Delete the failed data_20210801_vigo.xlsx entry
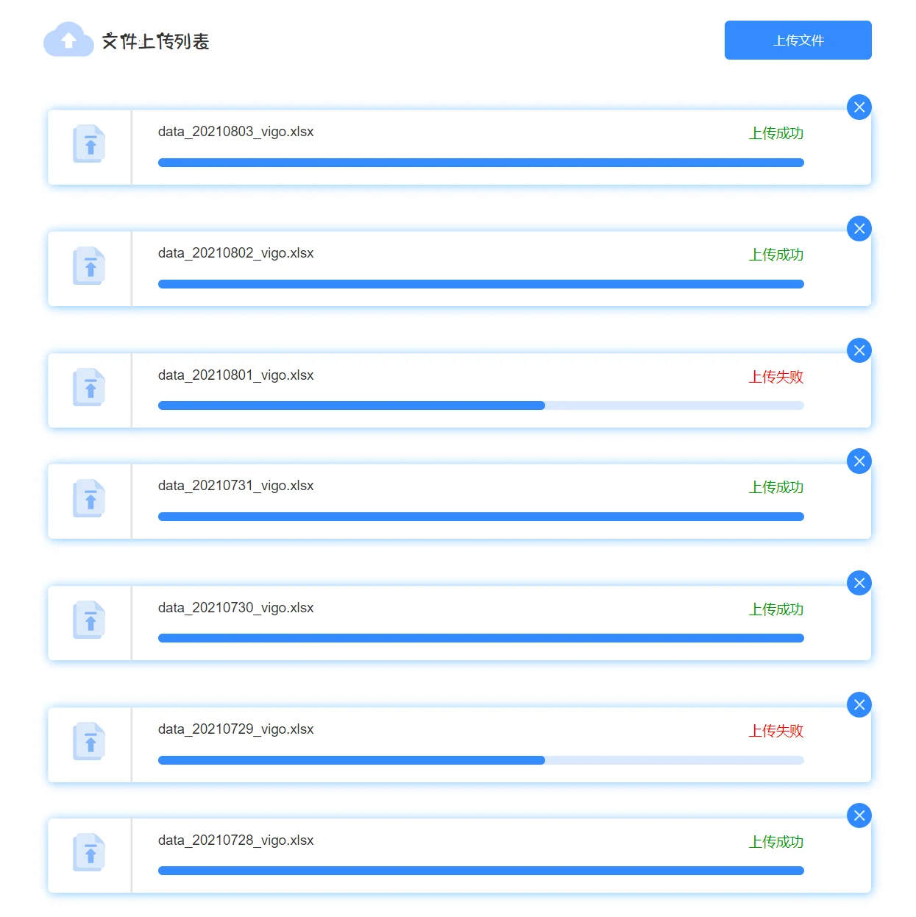This screenshot has height=917, width=916. (859, 350)
